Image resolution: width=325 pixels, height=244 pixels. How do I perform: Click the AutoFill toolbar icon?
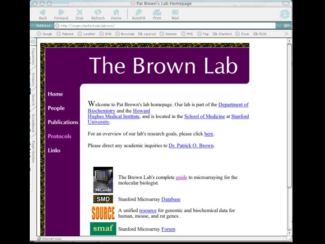pos(139,14)
